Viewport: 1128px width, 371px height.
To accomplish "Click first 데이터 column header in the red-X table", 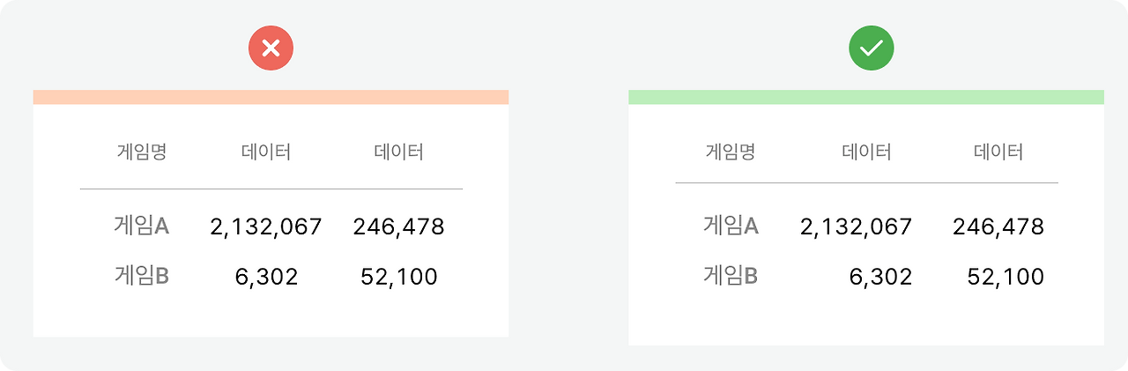I will coord(266,152).
